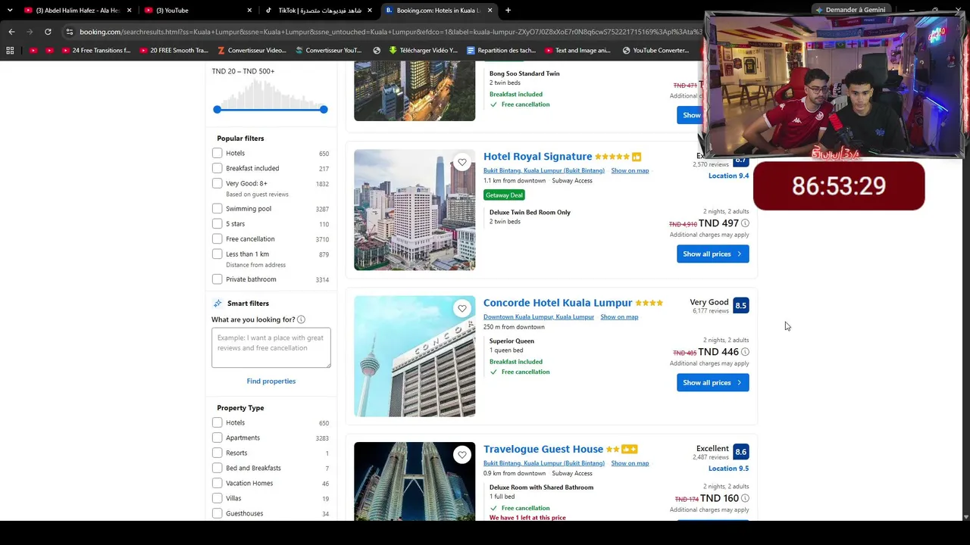Check Hotels under Property Type

(217, 422)
